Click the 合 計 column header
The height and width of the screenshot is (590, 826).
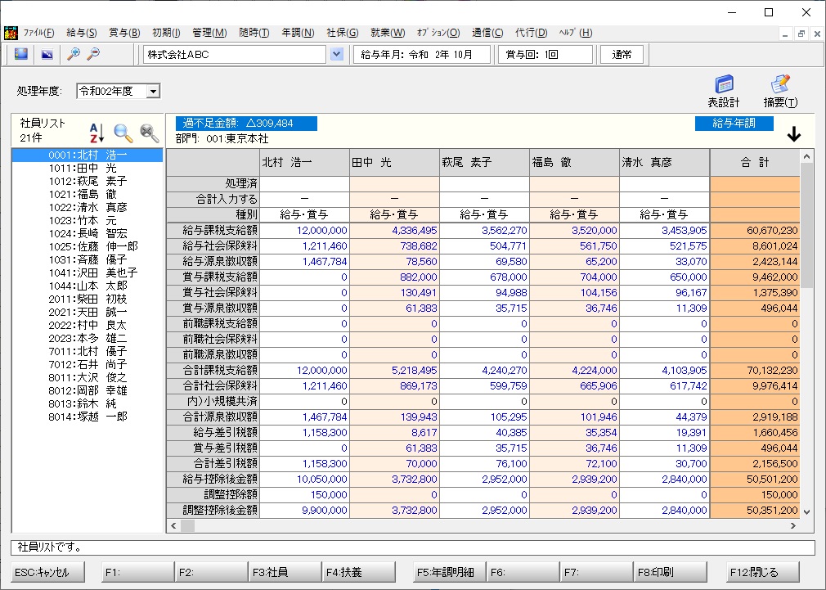tap(755, 162)
